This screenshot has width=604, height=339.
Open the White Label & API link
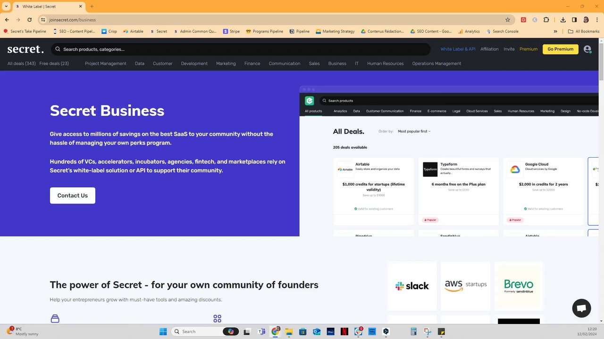[x=458, y=49]
